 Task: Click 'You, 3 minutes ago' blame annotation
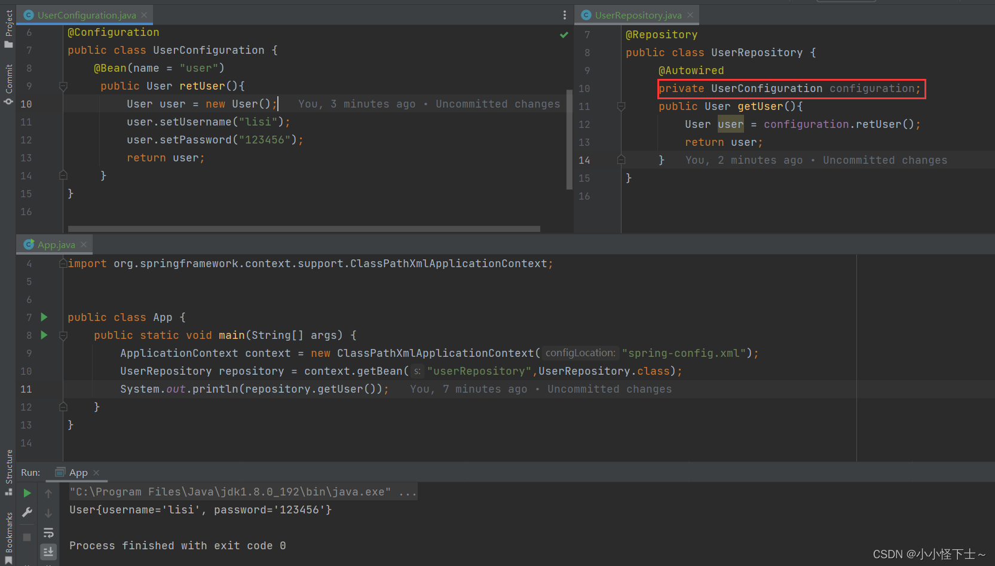click(429, 104)
